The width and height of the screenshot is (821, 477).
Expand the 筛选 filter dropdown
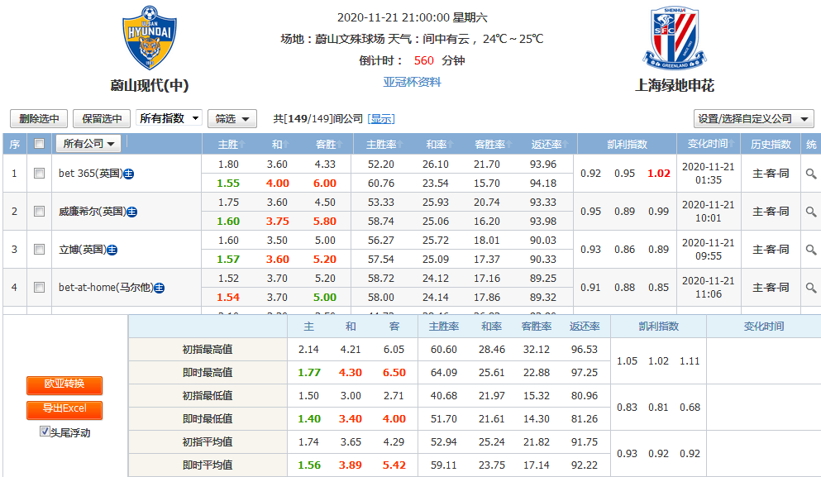232,119
